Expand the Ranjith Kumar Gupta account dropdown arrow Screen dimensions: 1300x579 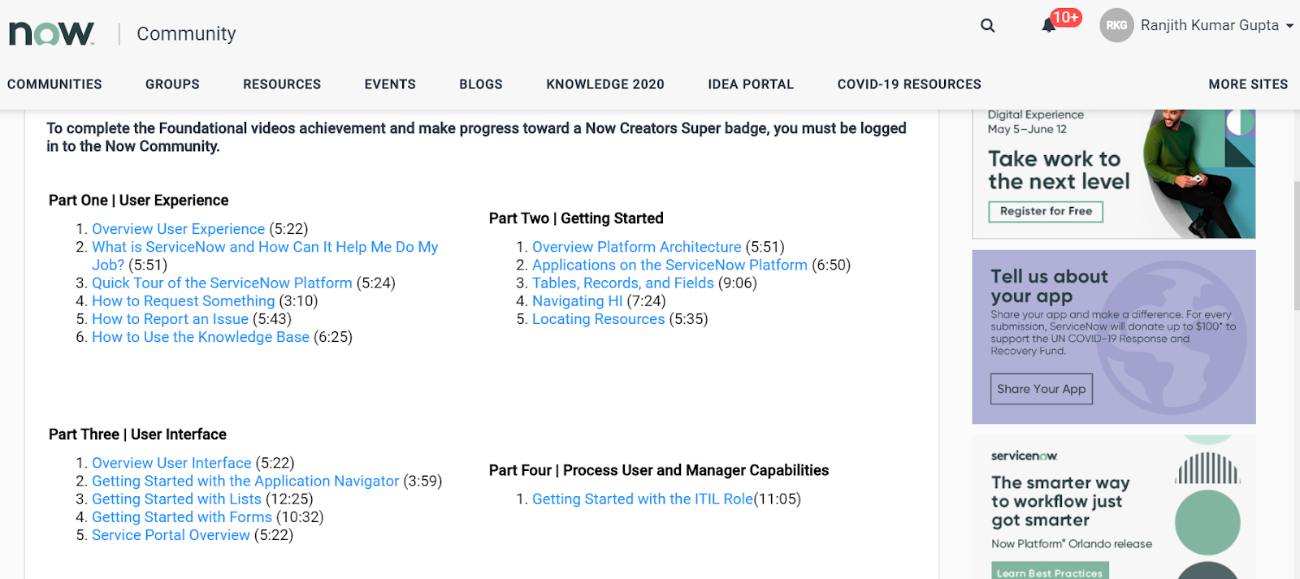coord(1289,25)
